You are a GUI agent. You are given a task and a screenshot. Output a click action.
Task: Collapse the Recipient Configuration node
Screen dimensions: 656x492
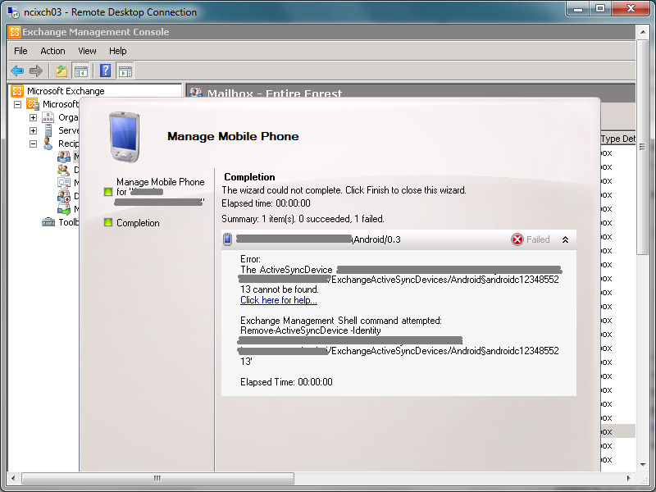click(x=33, y=144)
